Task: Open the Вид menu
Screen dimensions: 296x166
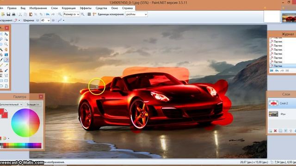Action: (x=23, y=8)
